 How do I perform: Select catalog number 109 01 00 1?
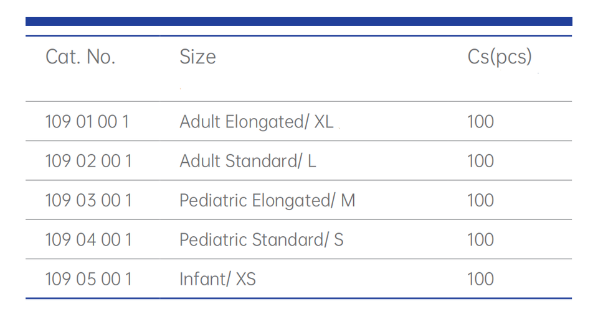(x=87, y=122)
